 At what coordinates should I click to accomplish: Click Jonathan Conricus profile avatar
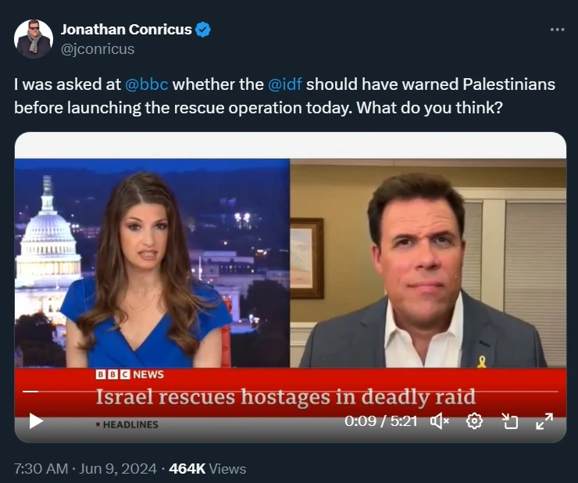pos(34,39)
